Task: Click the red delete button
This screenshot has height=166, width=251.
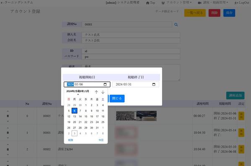Action: point(215,13)
